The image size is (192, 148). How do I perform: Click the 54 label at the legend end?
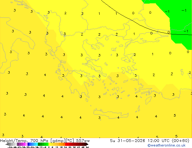(x=87, y=147)
